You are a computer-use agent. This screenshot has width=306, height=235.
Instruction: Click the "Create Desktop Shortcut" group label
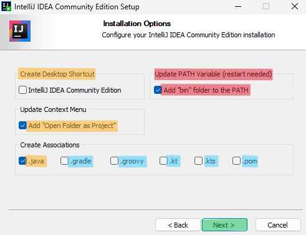pyautogui.click(x=57, y=74)
